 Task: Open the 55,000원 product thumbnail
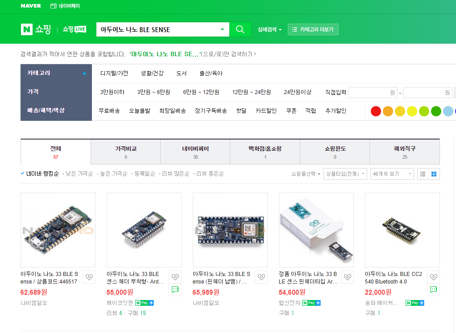click(x=144, y=230)
